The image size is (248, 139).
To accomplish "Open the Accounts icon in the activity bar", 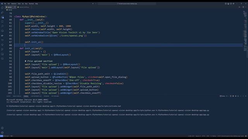I will (x=2, y=128).
